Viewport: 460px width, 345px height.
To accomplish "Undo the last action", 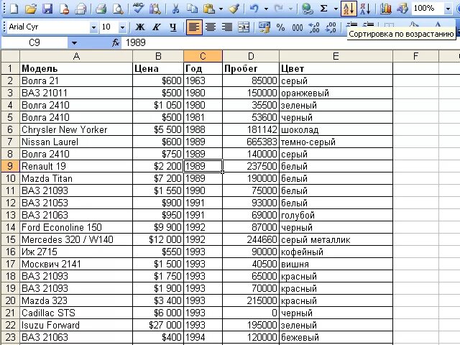I will tap(254, 9).
